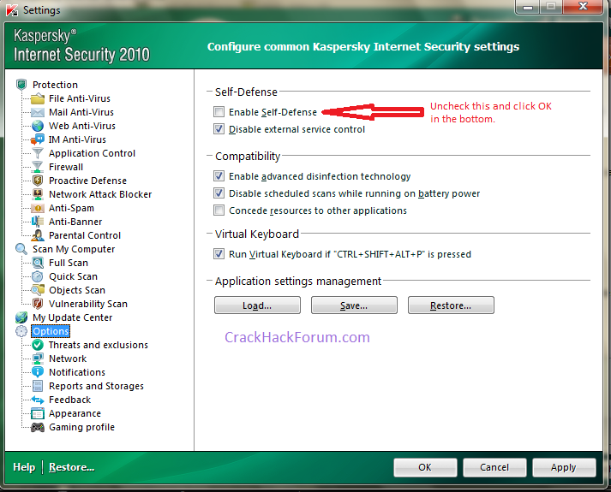The image size is (611, 492).
Task: Click the Proactive Defense shield icon
Action: 38,181
